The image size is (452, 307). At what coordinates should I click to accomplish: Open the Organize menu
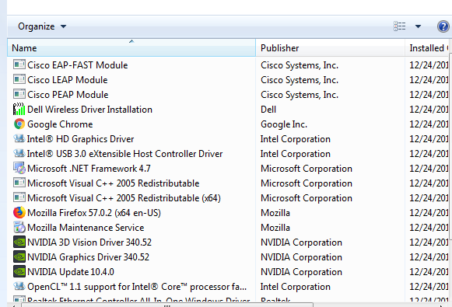[x=42, y=26]
